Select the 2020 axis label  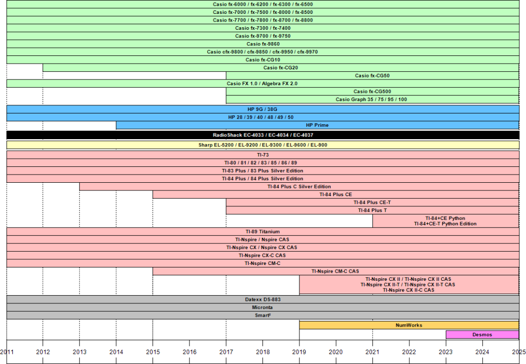pos(336,352)
